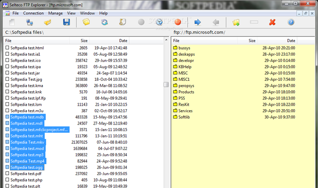This screenshot has height=188, width=318.
Task: Click the blue question mark help icon
Action: coord(291,22)
